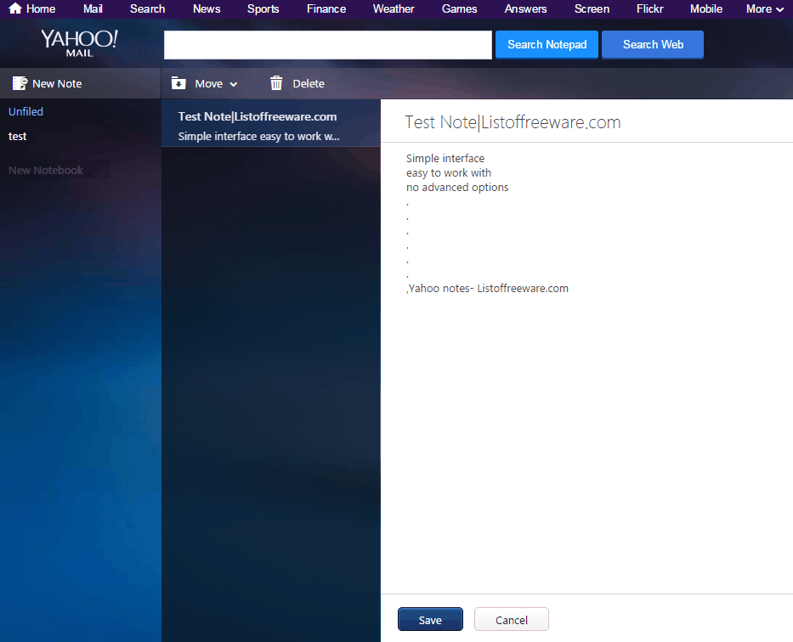Save the current note
The height and width of the screenshot is (642, 793).
click(x=430, y=619)
